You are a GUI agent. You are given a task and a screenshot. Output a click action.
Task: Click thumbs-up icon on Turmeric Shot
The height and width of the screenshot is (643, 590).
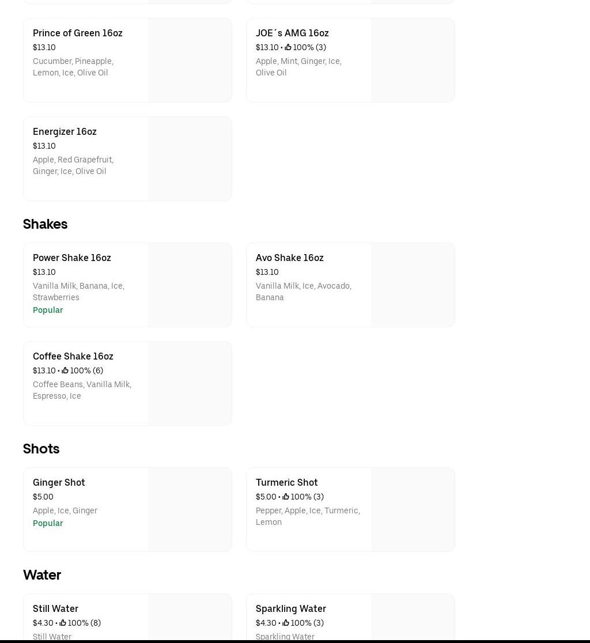coord(286,497)
